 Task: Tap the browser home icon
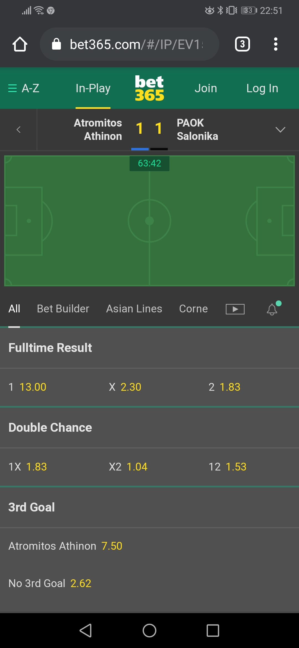[x=20, y=44]
